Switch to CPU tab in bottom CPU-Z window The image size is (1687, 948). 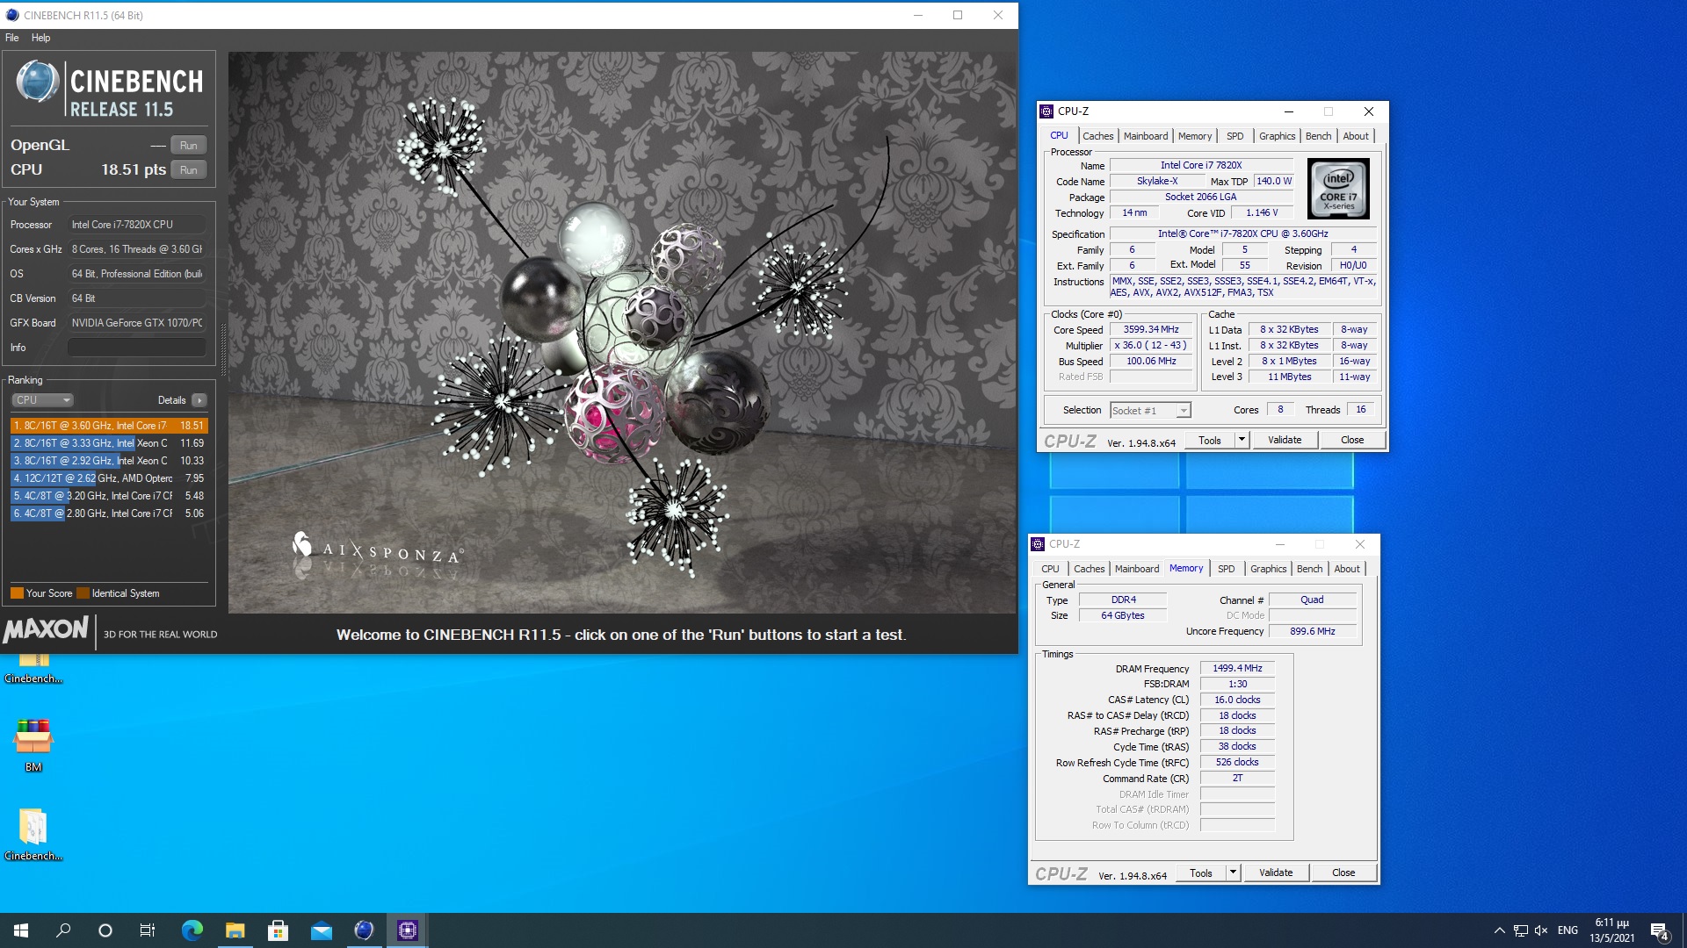(1050, 569)
